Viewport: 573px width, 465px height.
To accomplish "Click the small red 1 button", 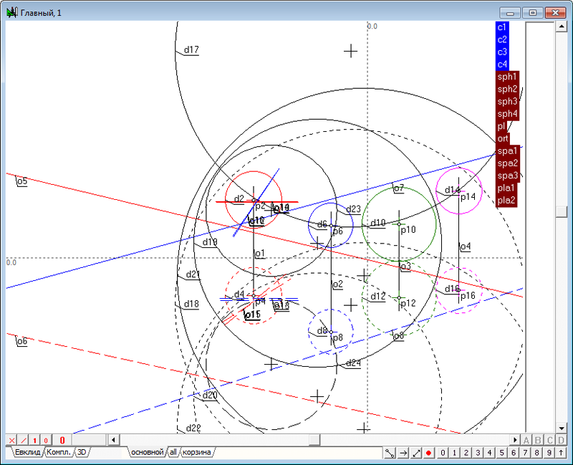I will 34,440.
